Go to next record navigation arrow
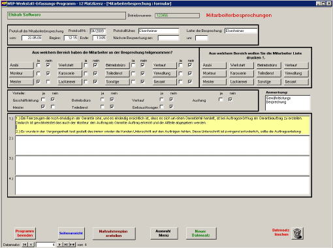The image size is (333, 248). (59, 245)
